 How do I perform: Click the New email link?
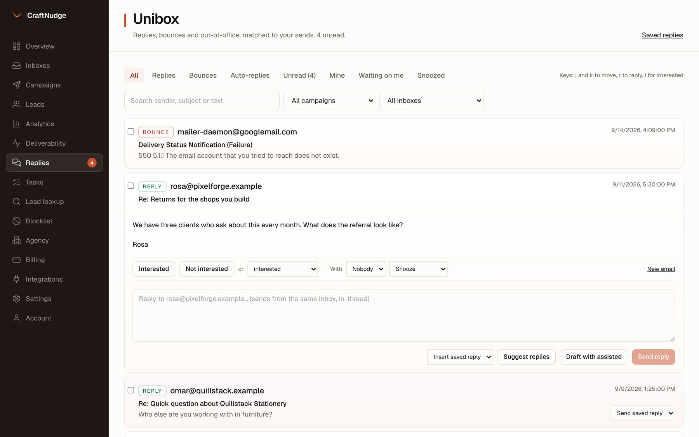(x=661, y=269)
